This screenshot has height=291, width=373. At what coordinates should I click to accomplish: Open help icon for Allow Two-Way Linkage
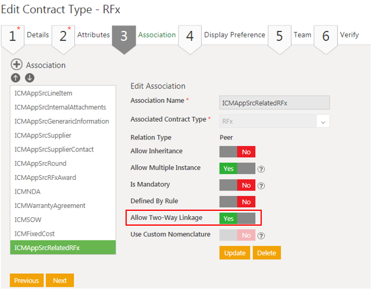pos(261,219)
